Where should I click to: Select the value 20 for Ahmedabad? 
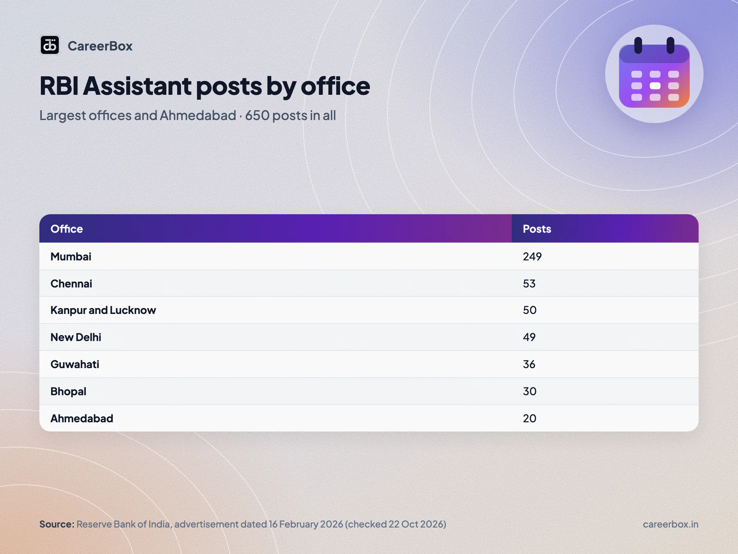[x=530, y=419]
